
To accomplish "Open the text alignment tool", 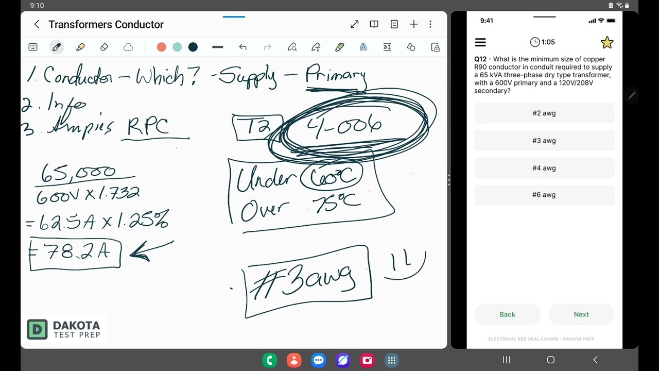I will (387, 47).
